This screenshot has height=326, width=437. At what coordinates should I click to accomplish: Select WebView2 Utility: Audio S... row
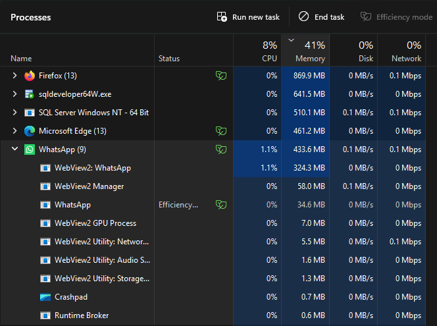tap(213, 260)
